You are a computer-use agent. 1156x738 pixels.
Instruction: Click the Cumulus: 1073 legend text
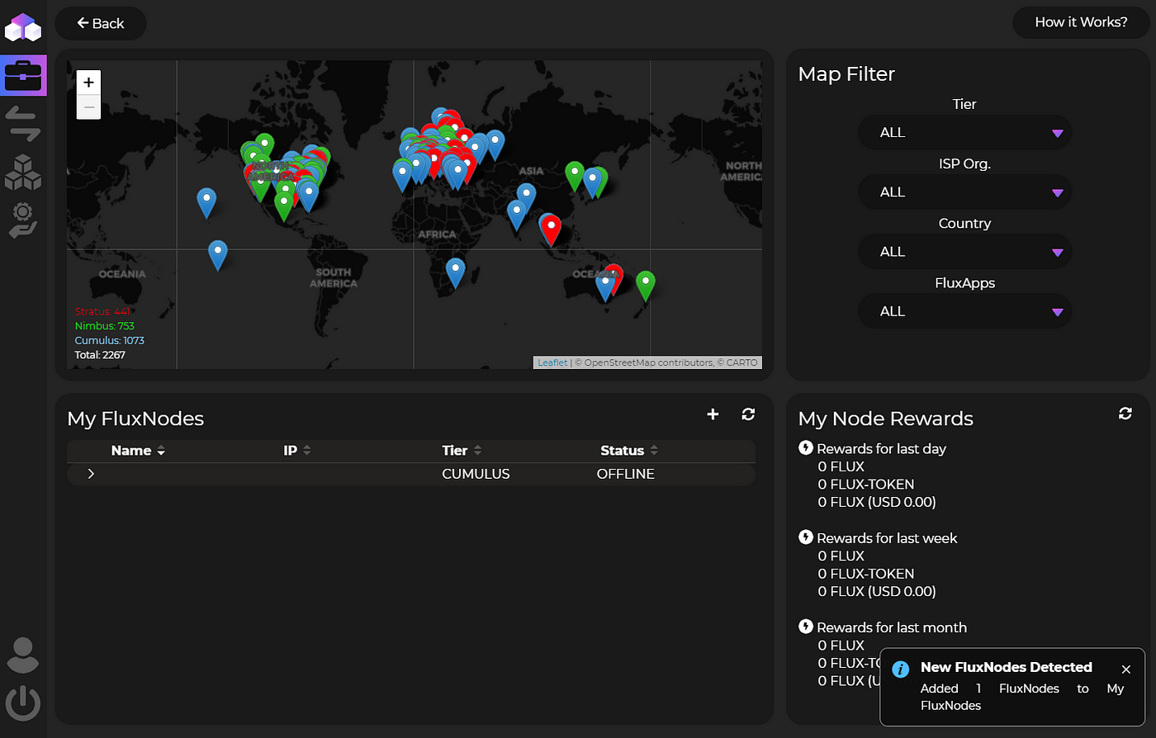109,340
